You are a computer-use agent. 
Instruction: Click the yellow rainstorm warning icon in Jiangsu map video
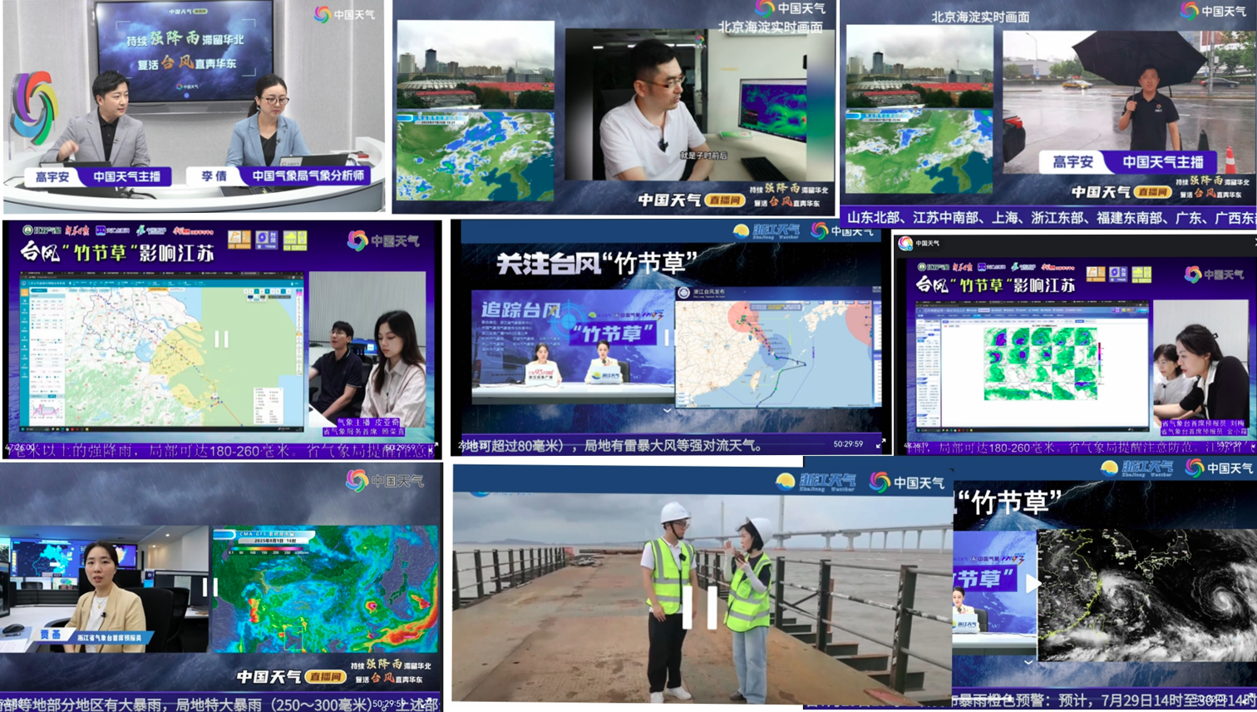[x=295, y=240]
